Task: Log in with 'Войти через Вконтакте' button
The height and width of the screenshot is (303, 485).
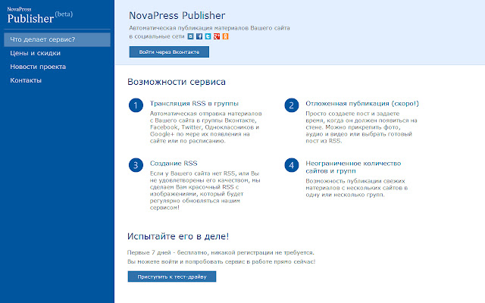Action: point(169,52)
